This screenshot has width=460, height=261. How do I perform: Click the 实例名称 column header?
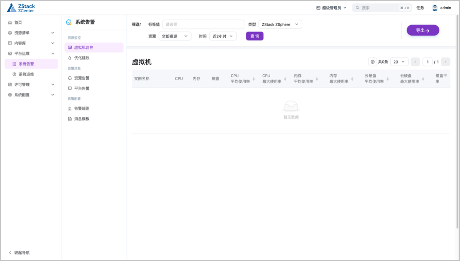pos(142,79)
